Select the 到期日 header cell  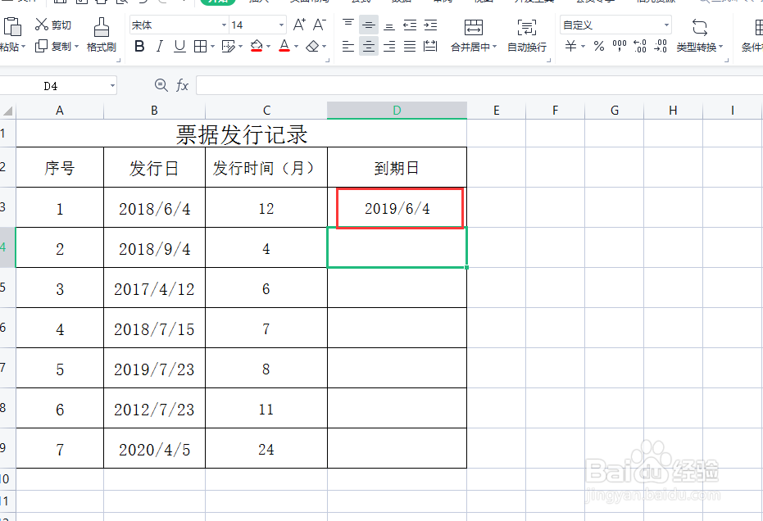point(397,167)
